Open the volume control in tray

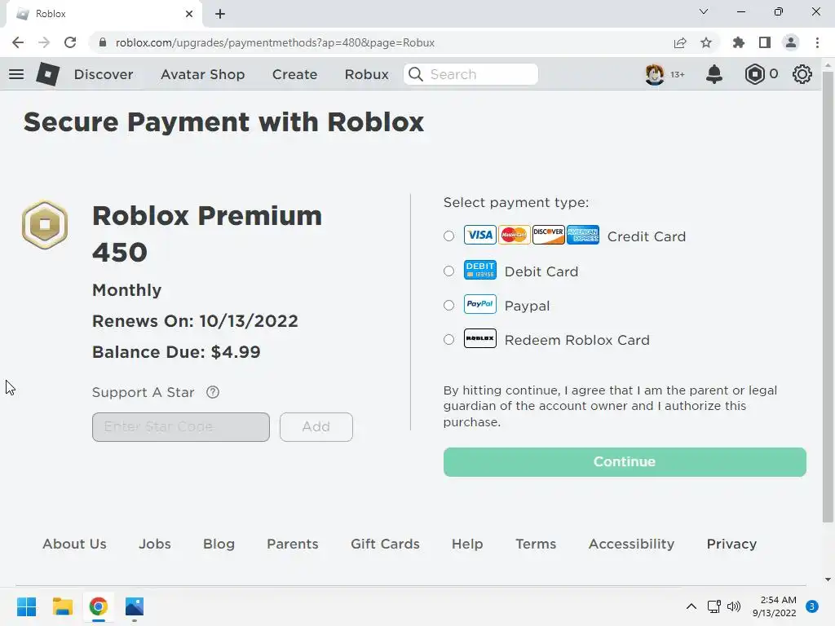point(734,606)
